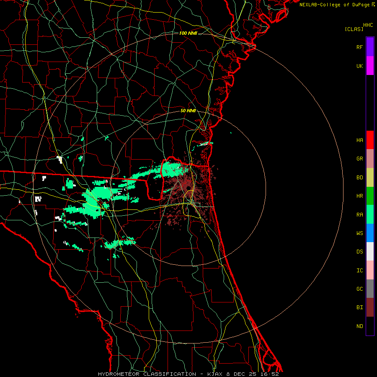Click the "IC" legend label

point(360,271)
